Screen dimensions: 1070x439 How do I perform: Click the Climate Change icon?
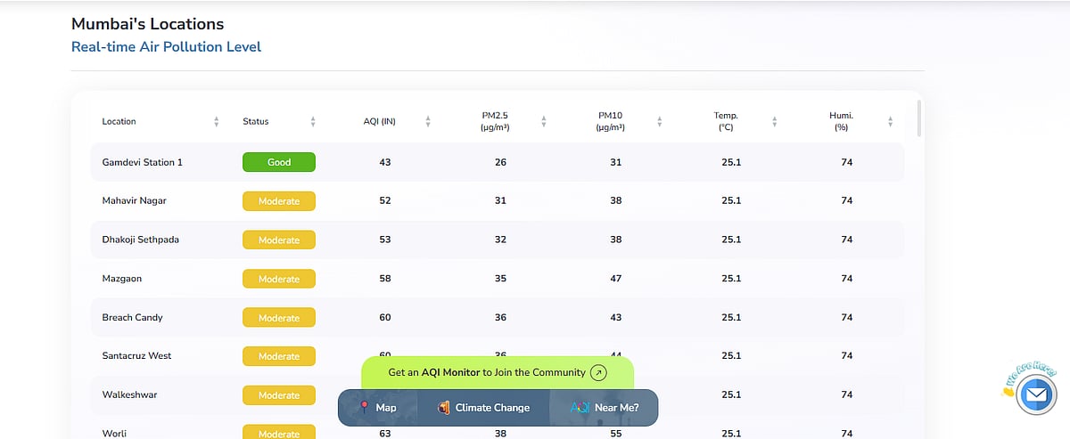point(443,407)
